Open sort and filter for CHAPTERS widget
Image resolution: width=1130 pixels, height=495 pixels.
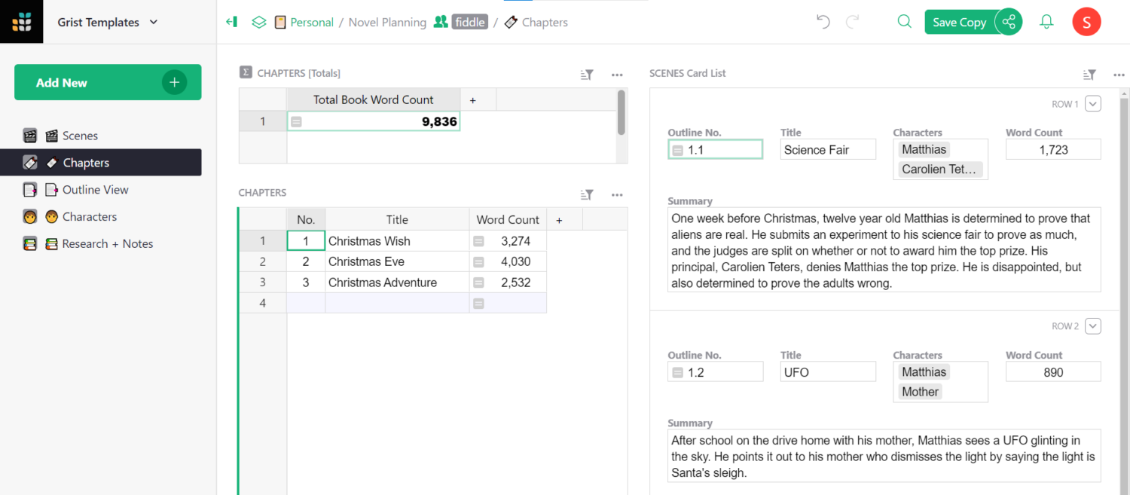[x=588, y=194]
